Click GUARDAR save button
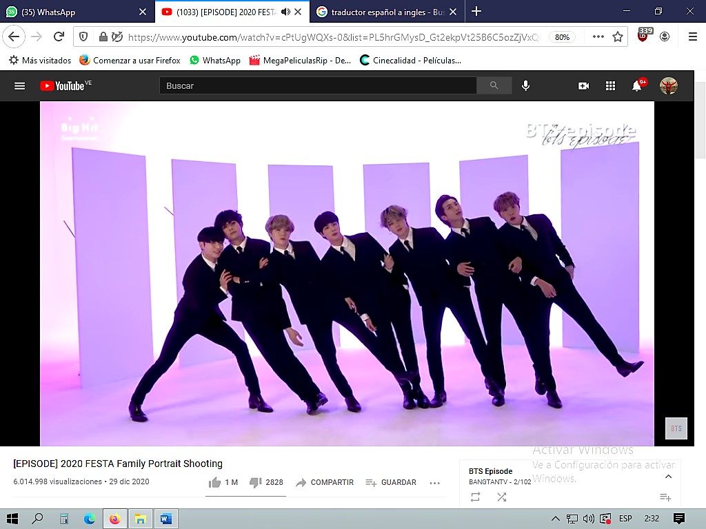 391,482
